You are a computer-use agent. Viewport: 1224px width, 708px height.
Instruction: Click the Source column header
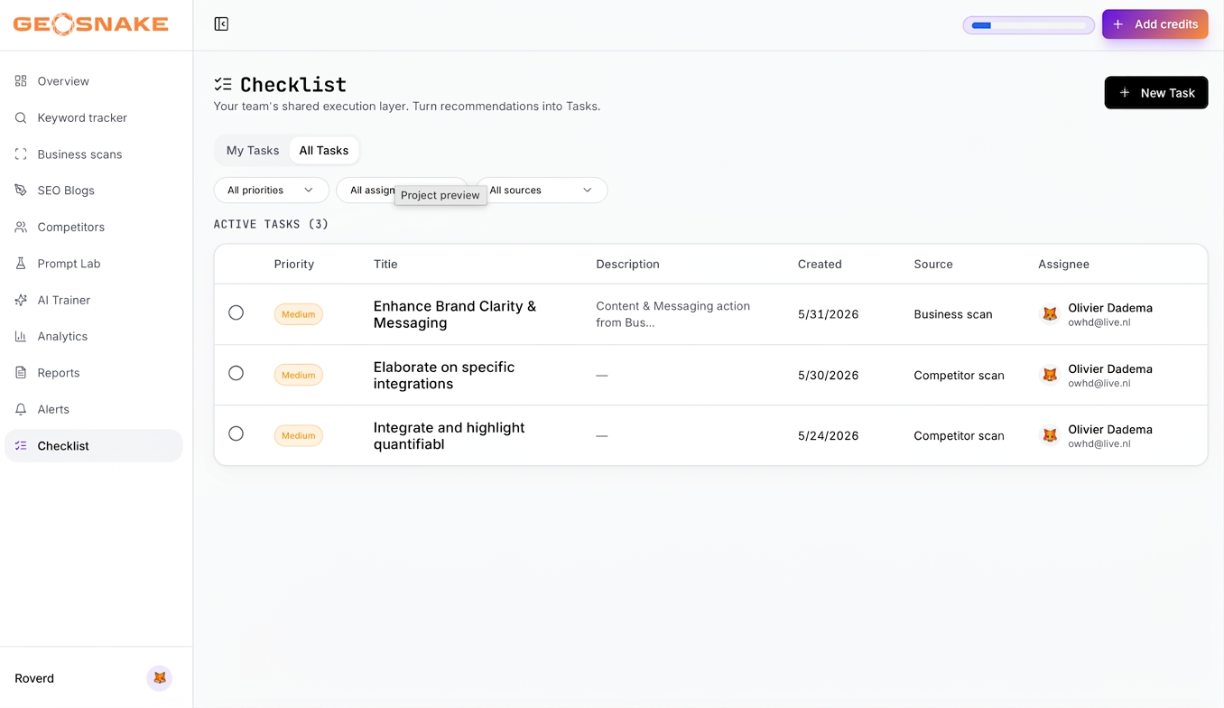click(x=933, y=265)
